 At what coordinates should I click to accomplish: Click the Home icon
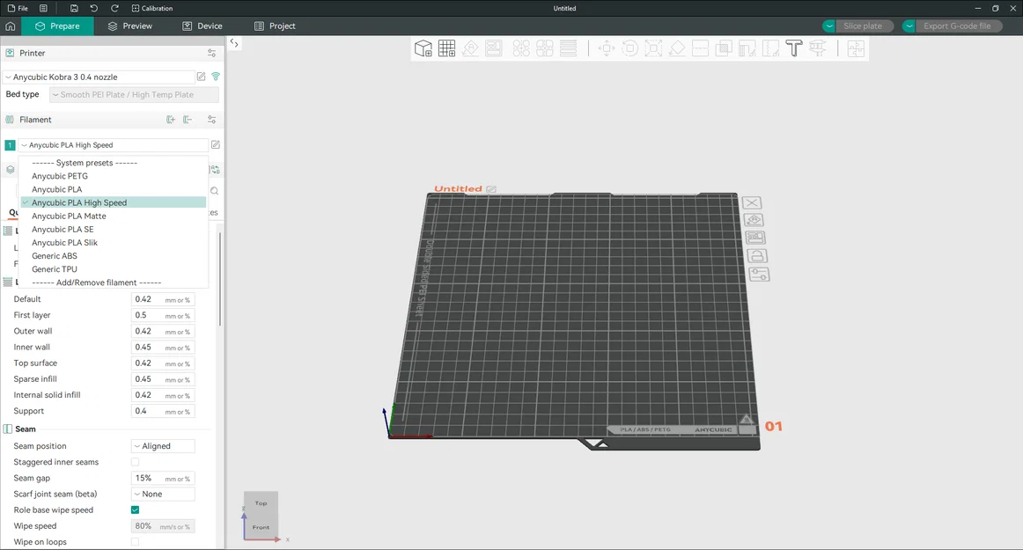pyautogui.click(x=11, y=26)
